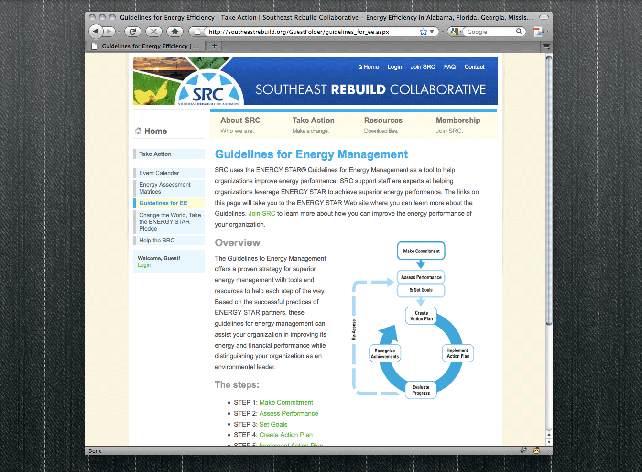
Task: Open the search engine selector dropdown
Action: (455, 32)
